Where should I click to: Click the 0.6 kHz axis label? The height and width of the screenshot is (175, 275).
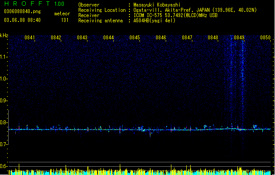tap(3, 166)
